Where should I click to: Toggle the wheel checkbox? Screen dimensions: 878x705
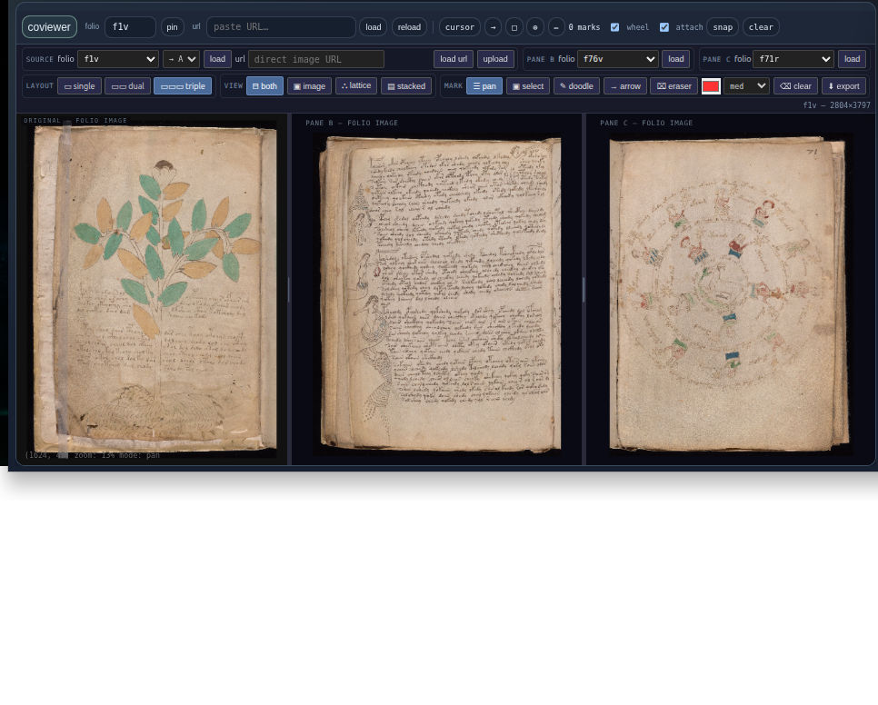614,27
